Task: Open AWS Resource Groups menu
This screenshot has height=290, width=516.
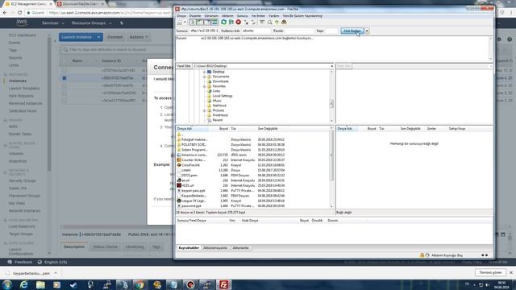Action: coord(91,23)
